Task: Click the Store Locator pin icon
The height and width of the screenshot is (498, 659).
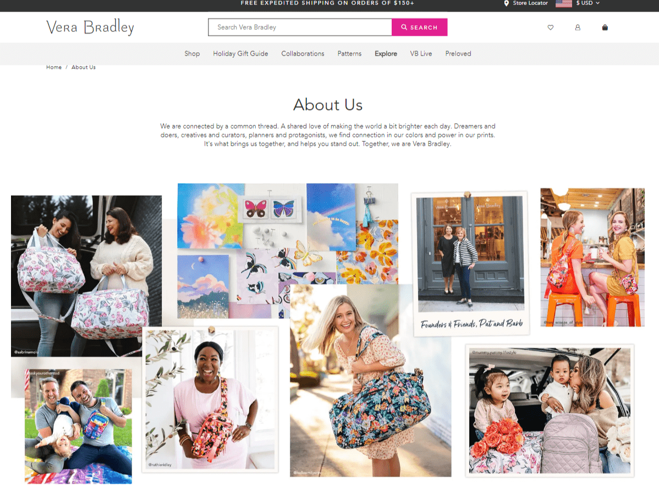Action: pyautogui.click(x=507, y=3)
